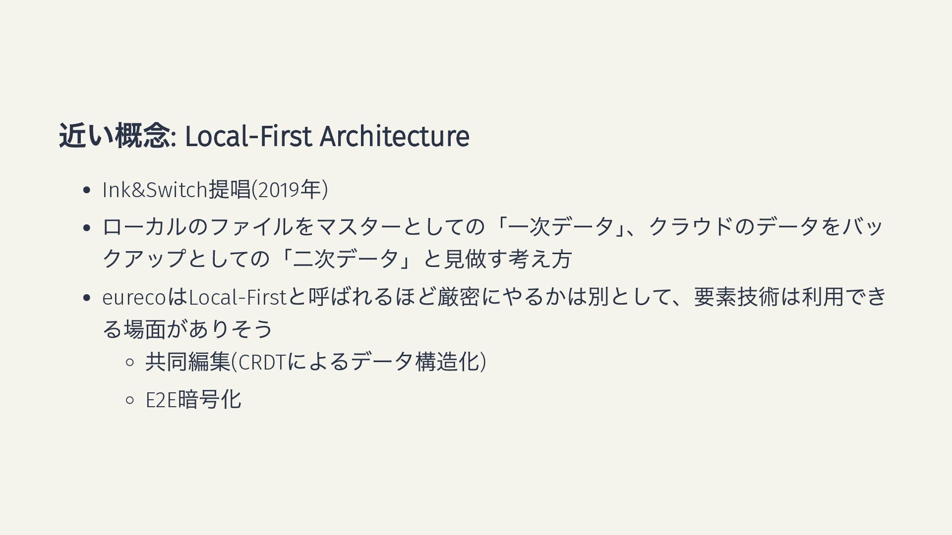This screenshot has width=952, height=535.
Task: Click the '近い概念' heading text
Action: coord(115,136)
